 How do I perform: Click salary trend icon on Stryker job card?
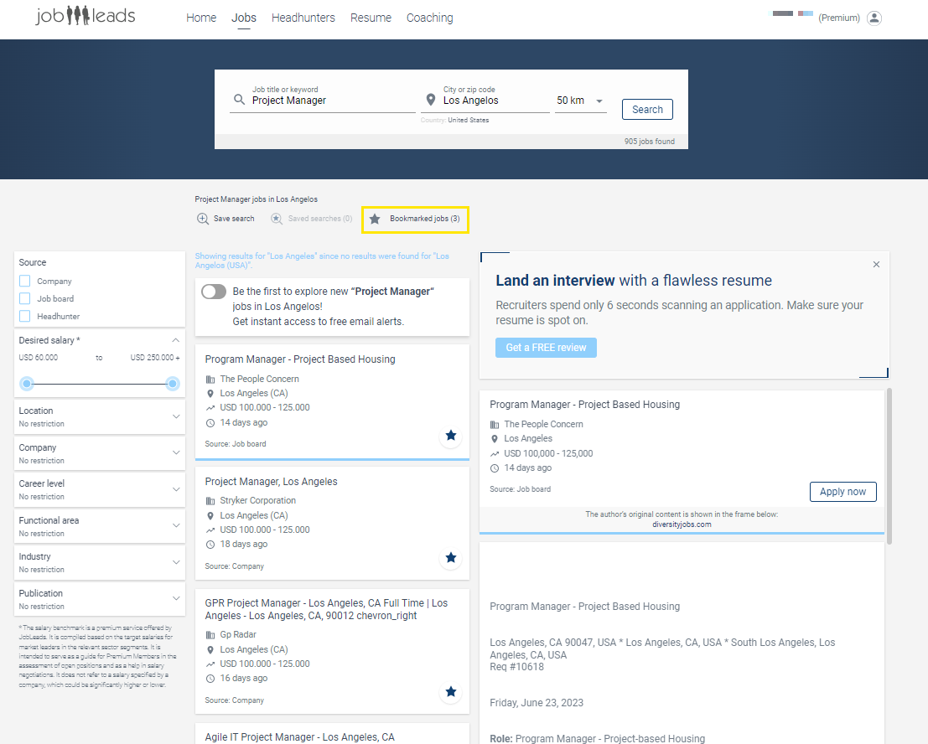tap(210, 530)
